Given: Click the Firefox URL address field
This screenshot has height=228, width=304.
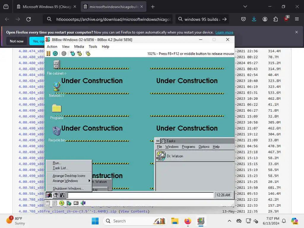Looking at the screenshot, I should (113, 19).
